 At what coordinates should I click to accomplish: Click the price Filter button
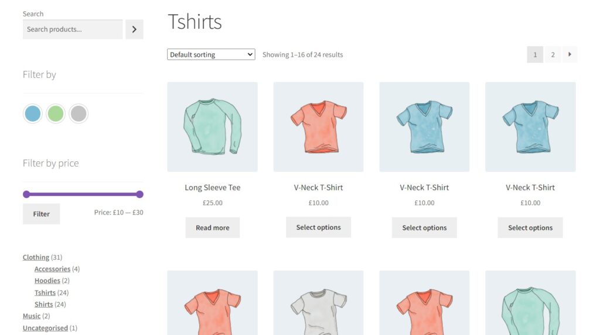click(x=42, y=214)
